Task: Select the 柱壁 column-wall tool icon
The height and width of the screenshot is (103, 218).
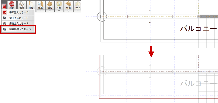Action: pos(31,5)
